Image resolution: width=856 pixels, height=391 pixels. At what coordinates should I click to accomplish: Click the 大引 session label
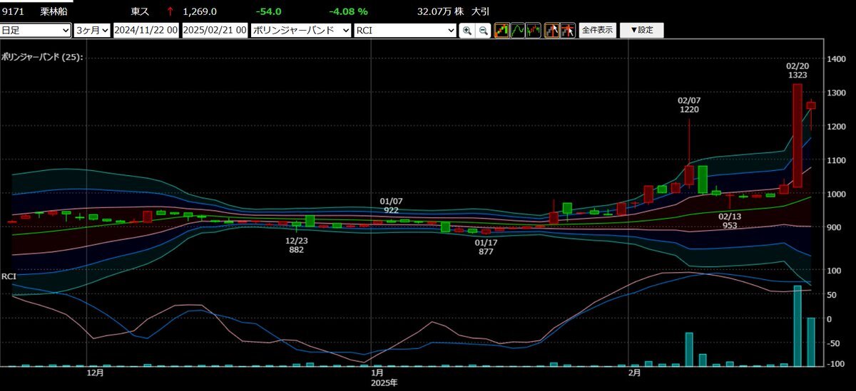(481, 11)
